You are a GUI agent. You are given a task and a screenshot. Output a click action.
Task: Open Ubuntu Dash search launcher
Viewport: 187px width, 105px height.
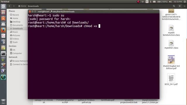point(3,6)
